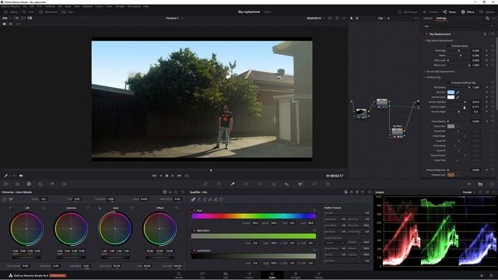Open the Color Warper palette icon

pos(219,184)
